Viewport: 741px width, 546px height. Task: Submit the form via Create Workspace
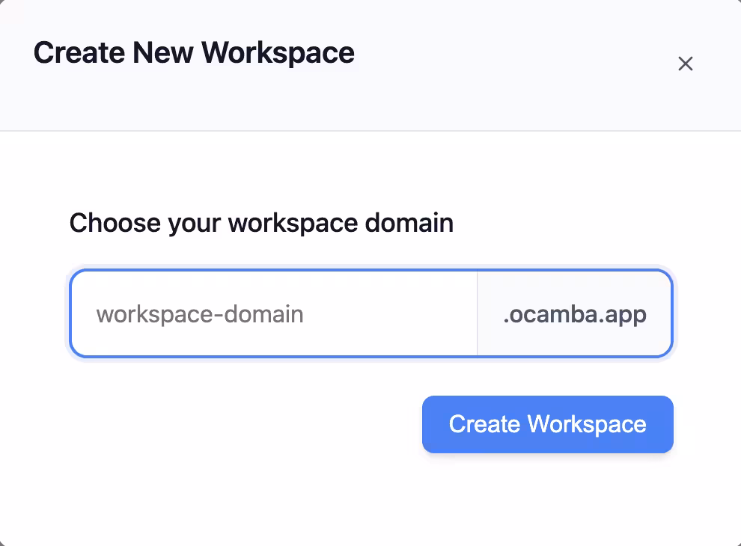pyautogui.click(x=547, y=424)
